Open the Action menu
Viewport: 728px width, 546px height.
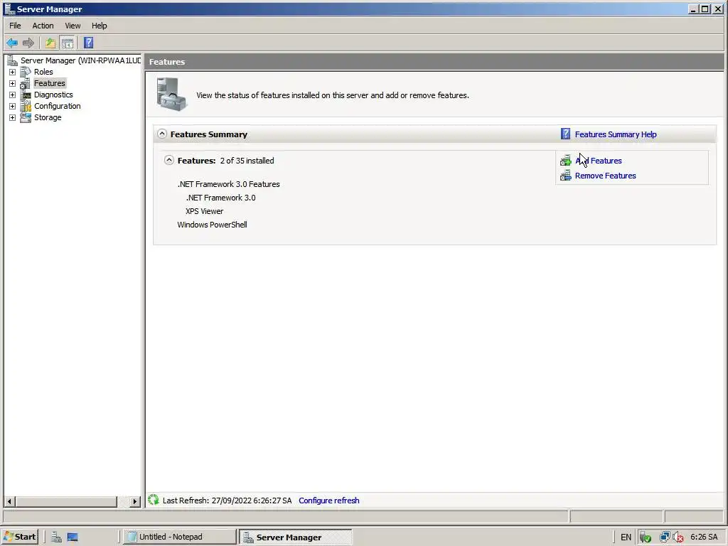43,26
